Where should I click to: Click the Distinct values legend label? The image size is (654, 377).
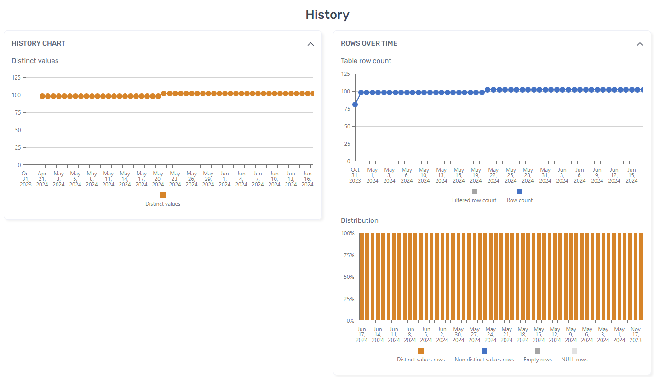[163, 204]
